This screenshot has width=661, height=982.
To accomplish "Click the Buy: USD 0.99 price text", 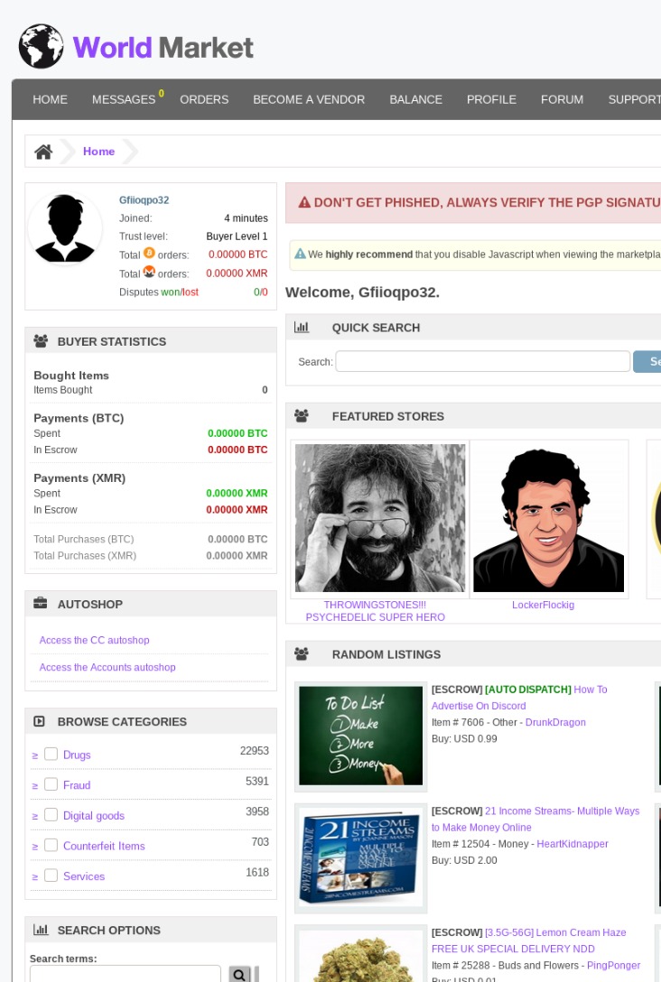I will click(x=464, y=738).
